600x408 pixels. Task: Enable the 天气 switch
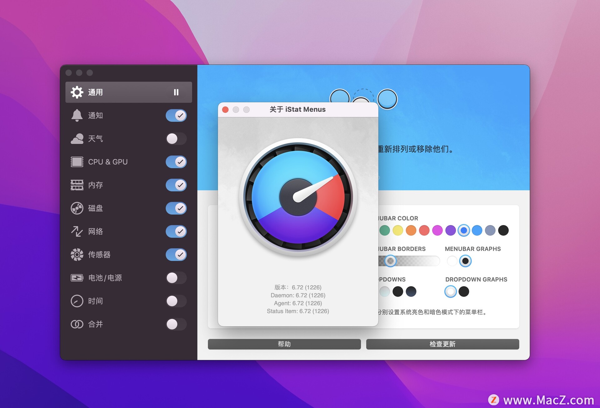click(176, 139)
